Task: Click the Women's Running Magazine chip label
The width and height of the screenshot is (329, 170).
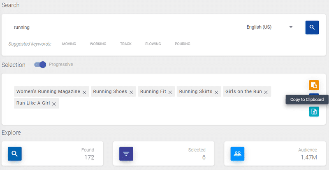Action: (x=48, y=91)
